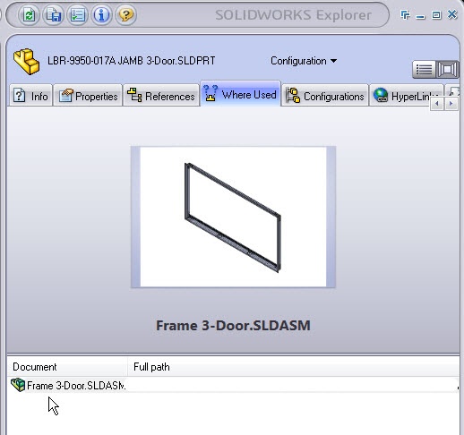Click the Save toolbar icon
The image size is (464, 435).
pyautogui.click(x=53, y=14)
